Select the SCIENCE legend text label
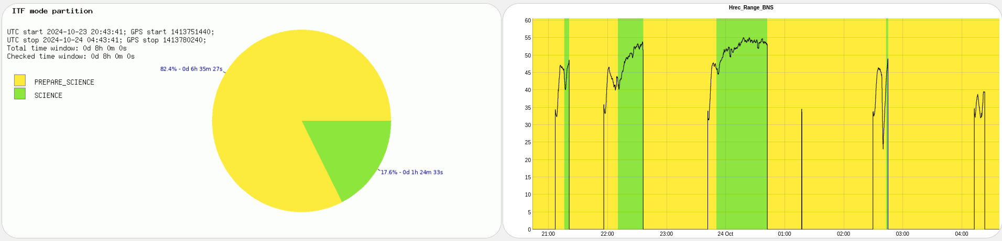The width and height of the screenshot is (1002, 241). click(x=48, y=96)
